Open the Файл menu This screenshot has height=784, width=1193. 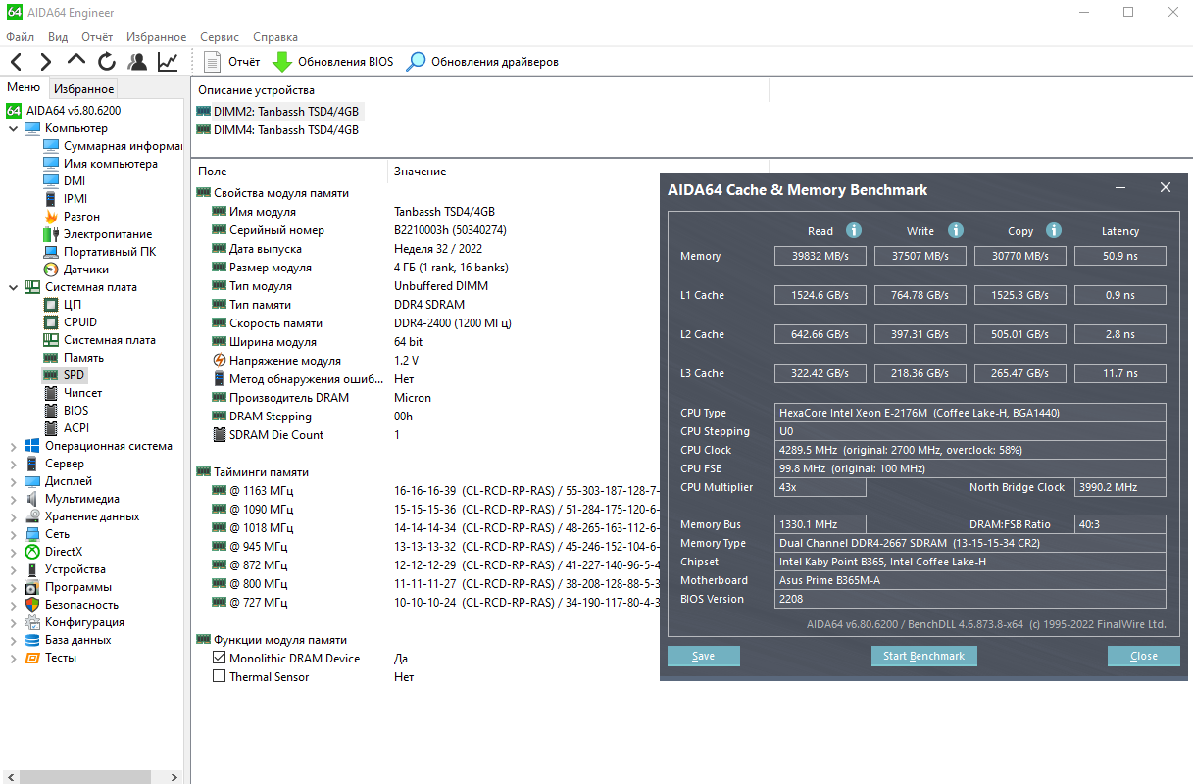[20, 36]
